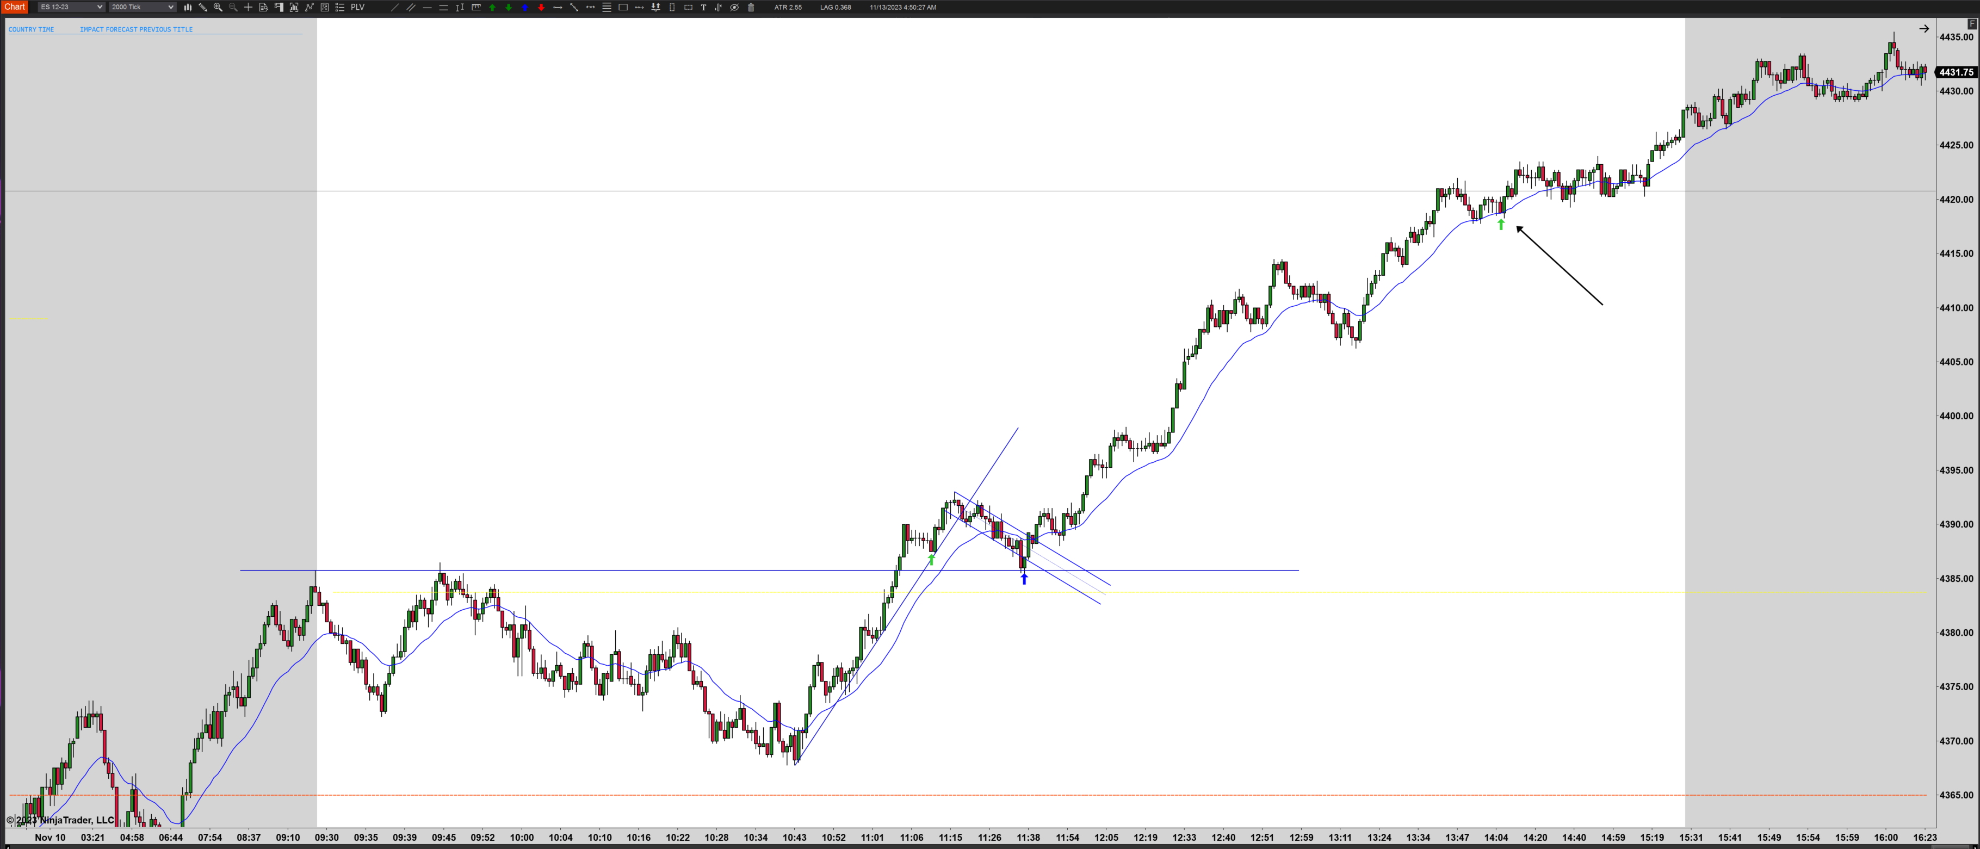Viewport: 1980px width, 849px height.
Task: Toggle drawing objects visibility eye icon
Action: coord(734,7)
